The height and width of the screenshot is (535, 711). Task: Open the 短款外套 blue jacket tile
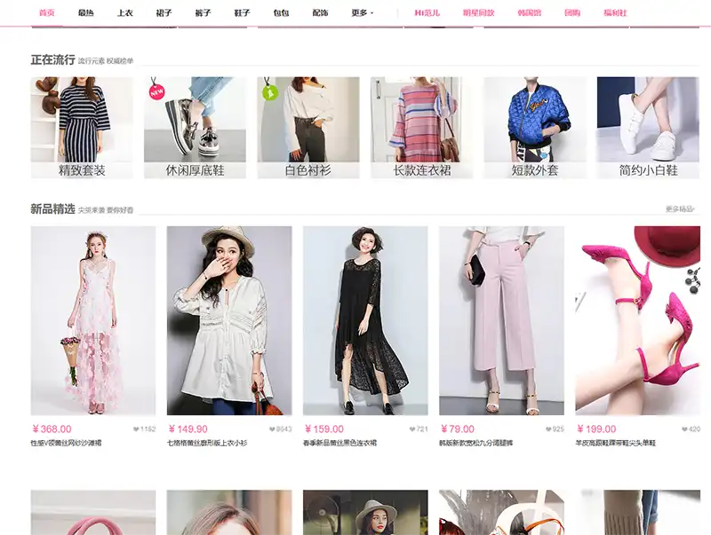coord(534,128)
